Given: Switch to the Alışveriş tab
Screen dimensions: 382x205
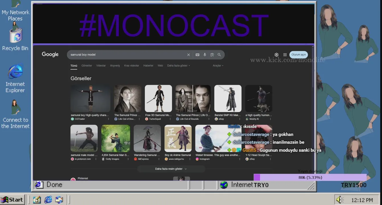Looking at the screenshot, I should click(115, 65).
